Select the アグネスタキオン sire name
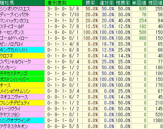The image size is (163, 129). (x=14, y=126)
